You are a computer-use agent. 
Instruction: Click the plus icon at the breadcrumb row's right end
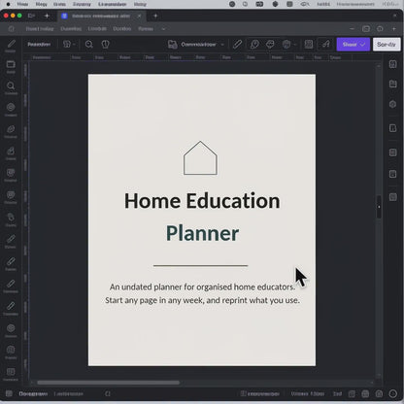click(394, 29)
